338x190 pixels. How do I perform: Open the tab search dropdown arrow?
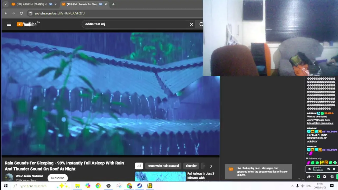[6, 4]
